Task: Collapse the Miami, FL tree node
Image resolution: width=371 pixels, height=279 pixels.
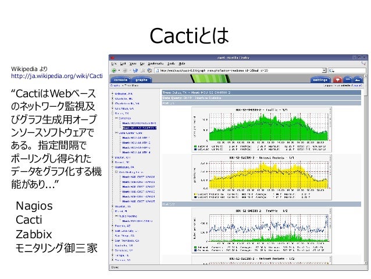Action: click(x=113, y=211)
